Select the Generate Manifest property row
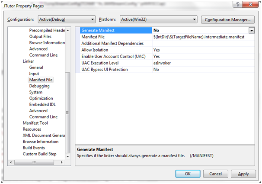The height and width of the screenshot is (184, 262). click(167, 30)
